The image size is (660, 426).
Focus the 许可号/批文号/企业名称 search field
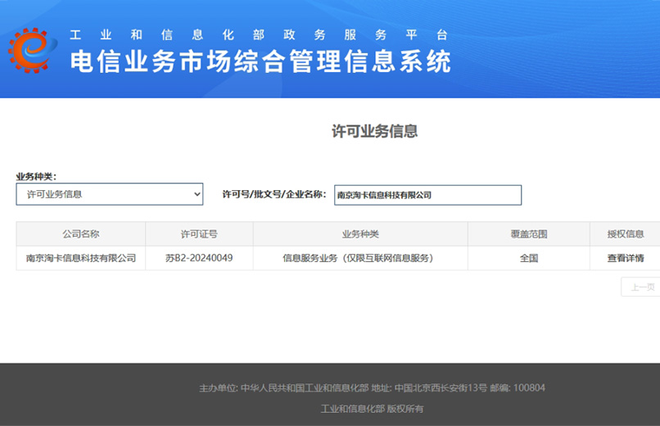[x=427, y=195]
